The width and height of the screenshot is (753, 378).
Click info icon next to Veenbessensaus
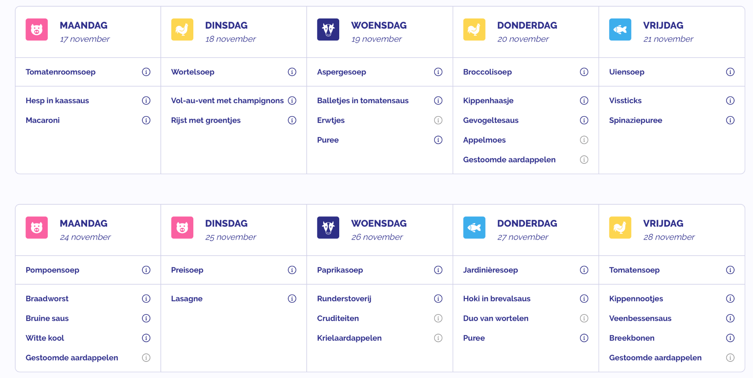(730, 318)
